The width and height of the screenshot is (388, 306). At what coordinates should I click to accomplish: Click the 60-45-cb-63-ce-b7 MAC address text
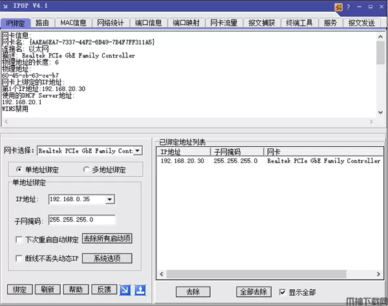(x=30, y=75)
